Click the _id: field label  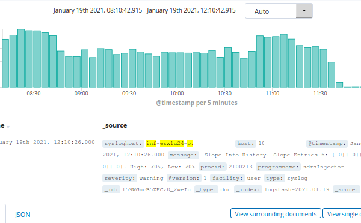pyautogui.click(x=111, y=190)
